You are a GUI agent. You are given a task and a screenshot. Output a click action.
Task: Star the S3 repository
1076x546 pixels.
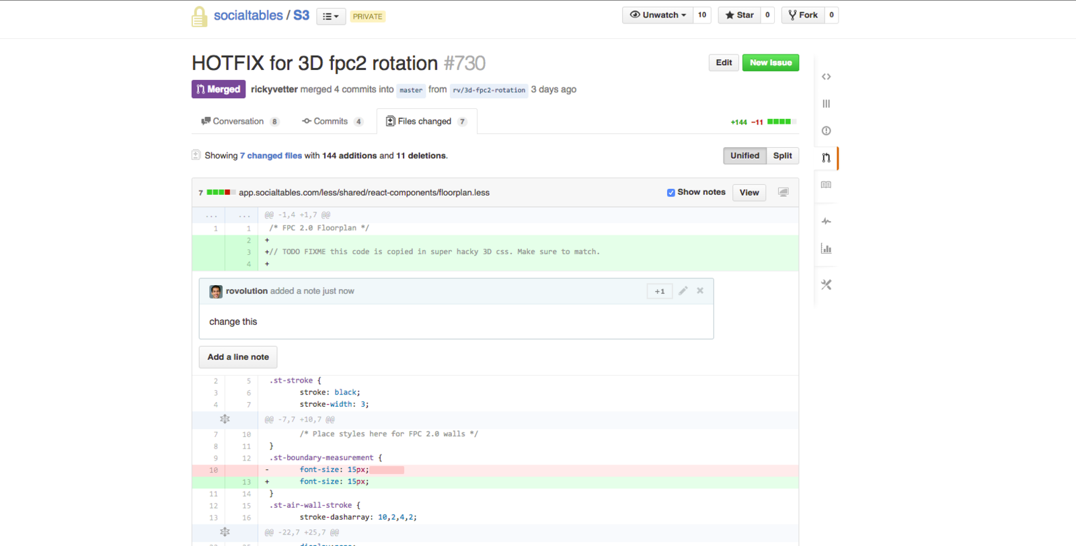point(740,15)
